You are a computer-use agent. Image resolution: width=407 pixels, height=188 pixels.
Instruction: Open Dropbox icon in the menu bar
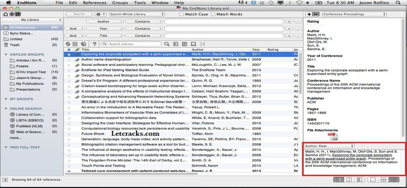[x=254, y=3]
